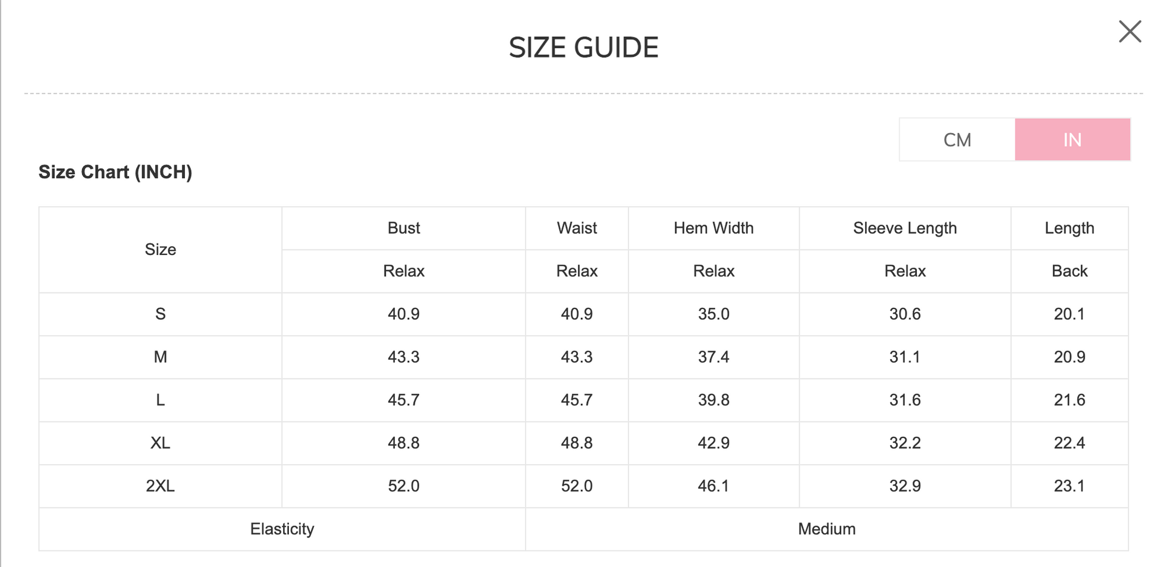Click the L size row label

pyautogui.click(x=161, y=400)
